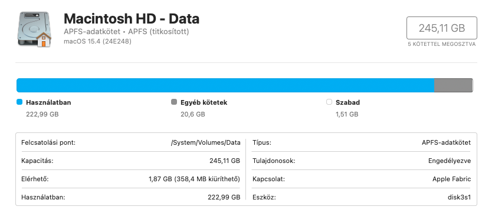Click the Használatban: table row label

[43, 197]
